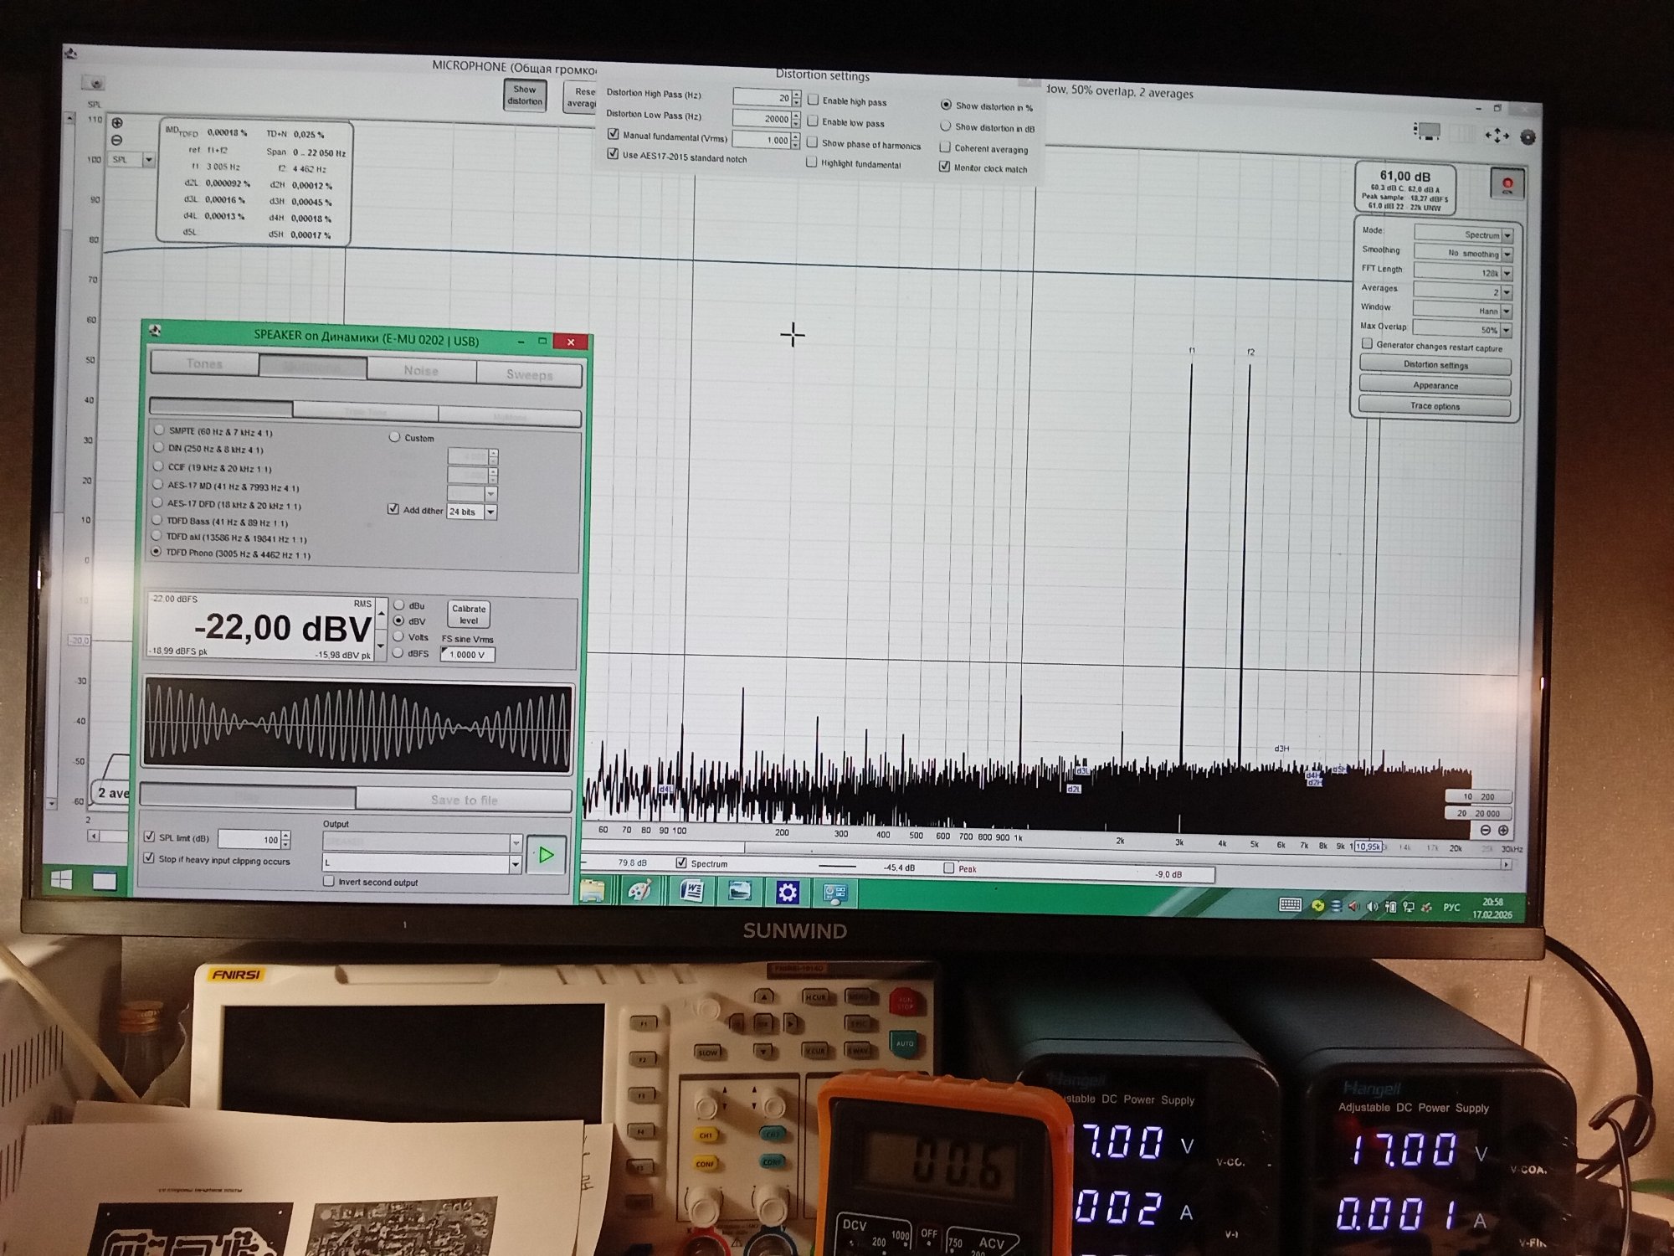Open RTA controls gear icon
The height and width of the screenshot is (1256, 1674).
pyautogui.click(x=1528, y=137)
